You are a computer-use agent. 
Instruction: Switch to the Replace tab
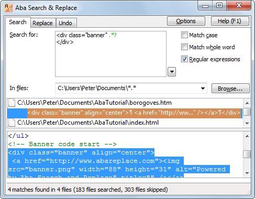pos(42,23)
